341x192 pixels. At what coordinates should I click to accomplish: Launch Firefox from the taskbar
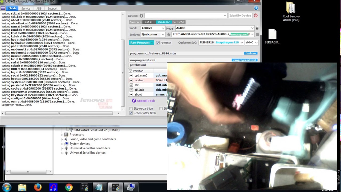[x=38, y=187]
